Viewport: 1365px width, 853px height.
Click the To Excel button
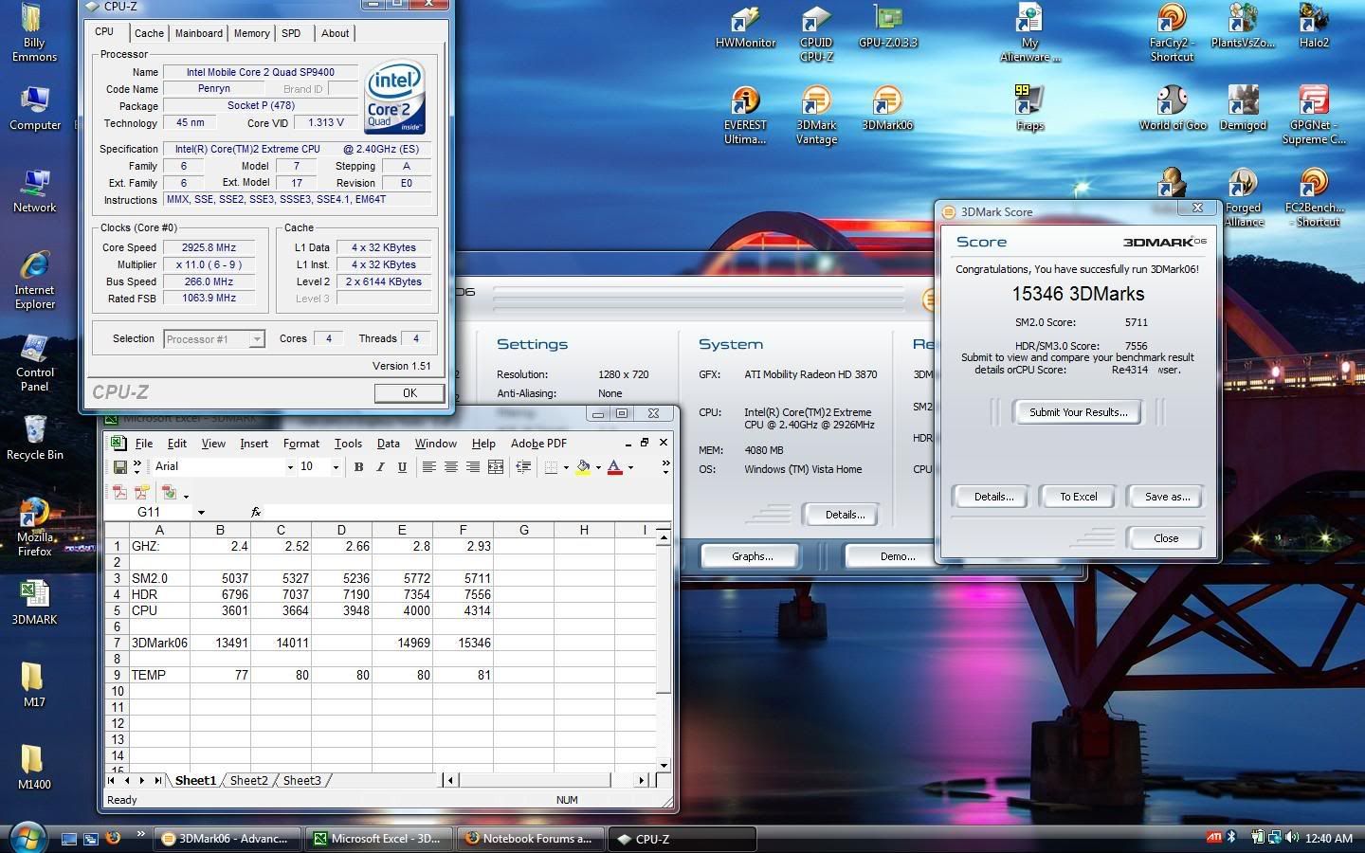tap(1079, 497)
